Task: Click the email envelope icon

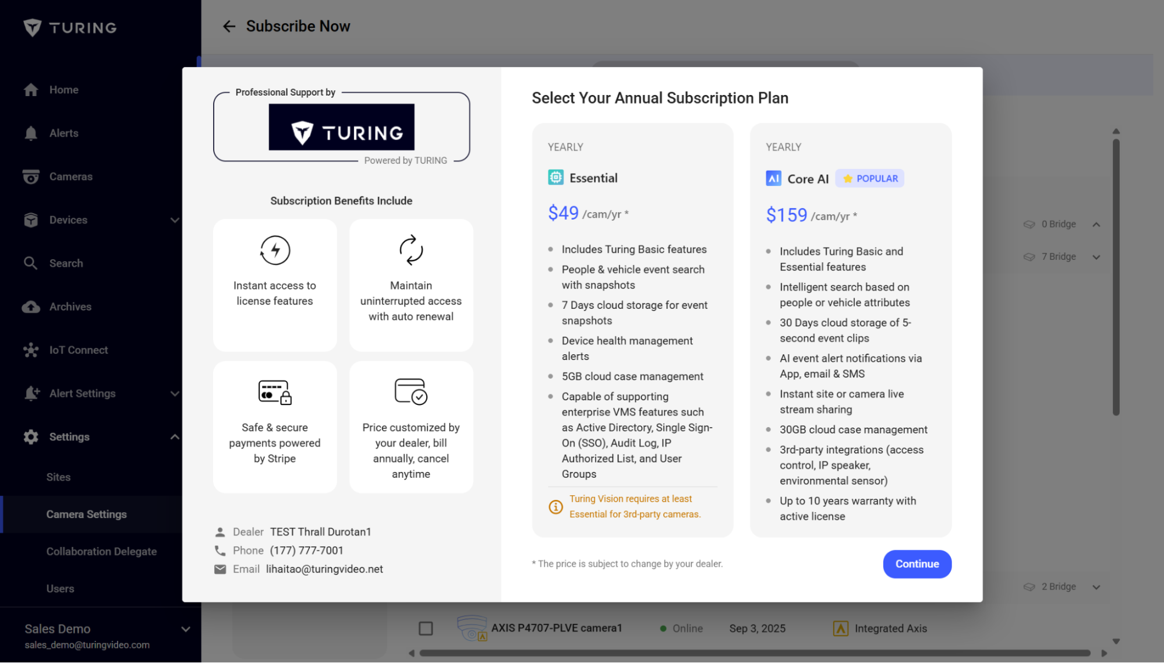Action: click(220, 569)
